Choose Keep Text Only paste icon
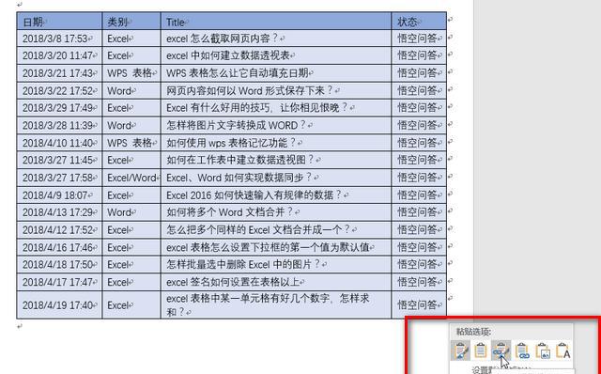This screenshot has width=601, height=374. [563, 351]
